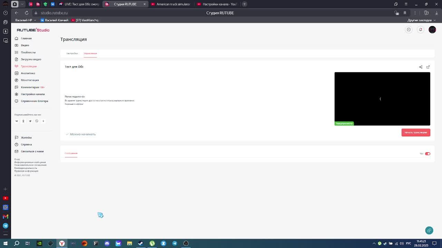Expand Другие закладки bookmarks folder

click(x=421, y=20)
